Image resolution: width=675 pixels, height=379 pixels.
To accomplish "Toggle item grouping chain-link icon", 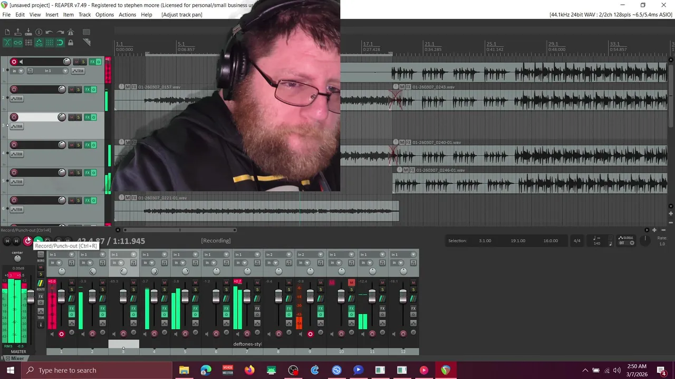I will 18,43.
